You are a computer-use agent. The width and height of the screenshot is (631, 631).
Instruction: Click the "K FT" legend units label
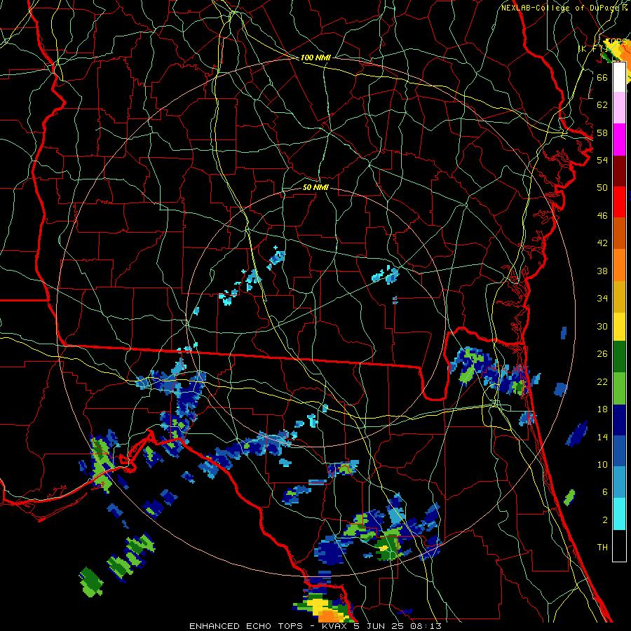pyautogui.click(x=594, y=48)
